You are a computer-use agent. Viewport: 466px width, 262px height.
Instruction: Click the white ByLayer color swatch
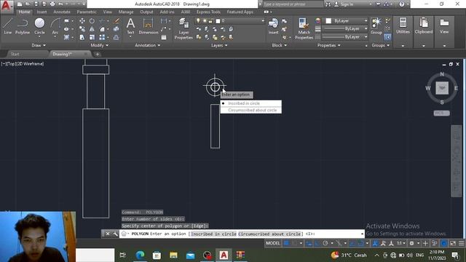pos(328,21)
